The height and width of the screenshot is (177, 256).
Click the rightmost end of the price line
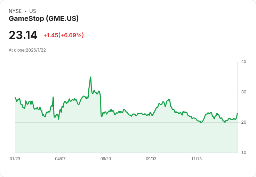(x=237, y=113)
